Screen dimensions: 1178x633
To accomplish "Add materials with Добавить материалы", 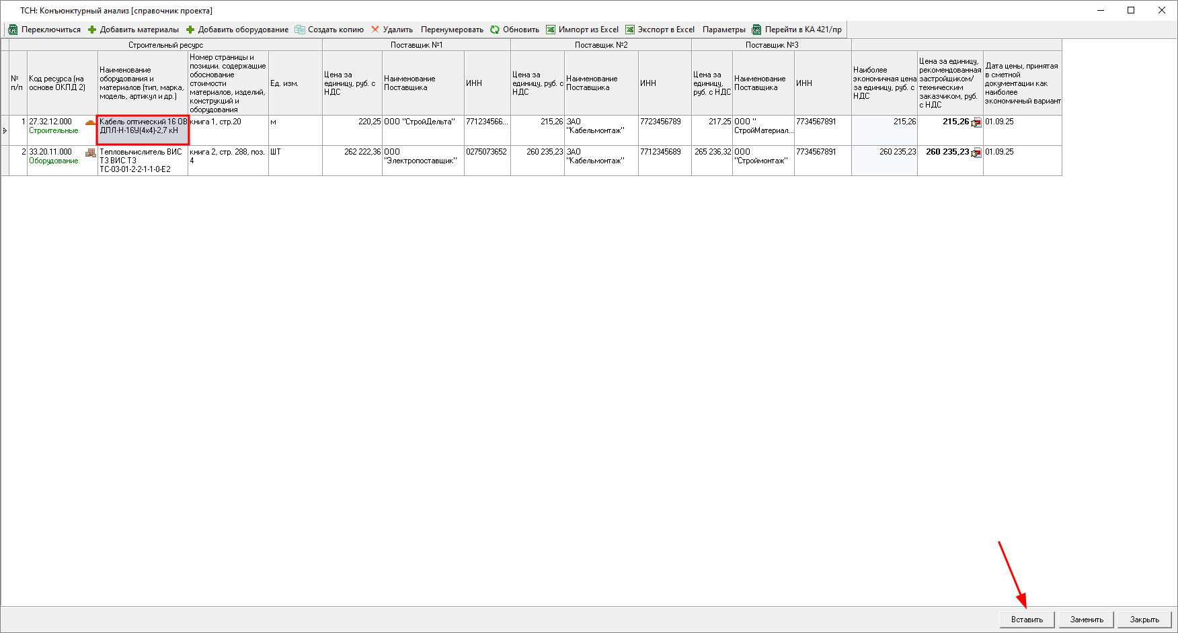I will [133, 30].
